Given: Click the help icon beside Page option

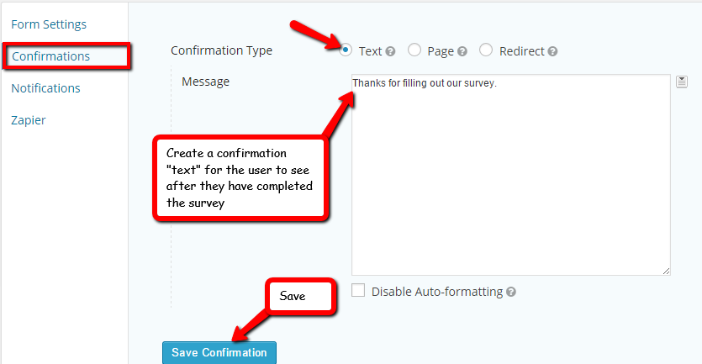Looking at the screenshot, I should tap(462, 51).
